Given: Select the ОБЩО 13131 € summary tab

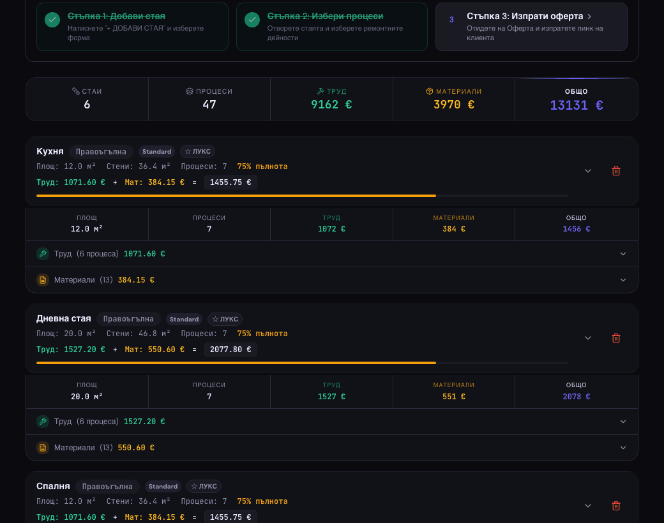Looking at the screenshot, I should pos(577,99).
